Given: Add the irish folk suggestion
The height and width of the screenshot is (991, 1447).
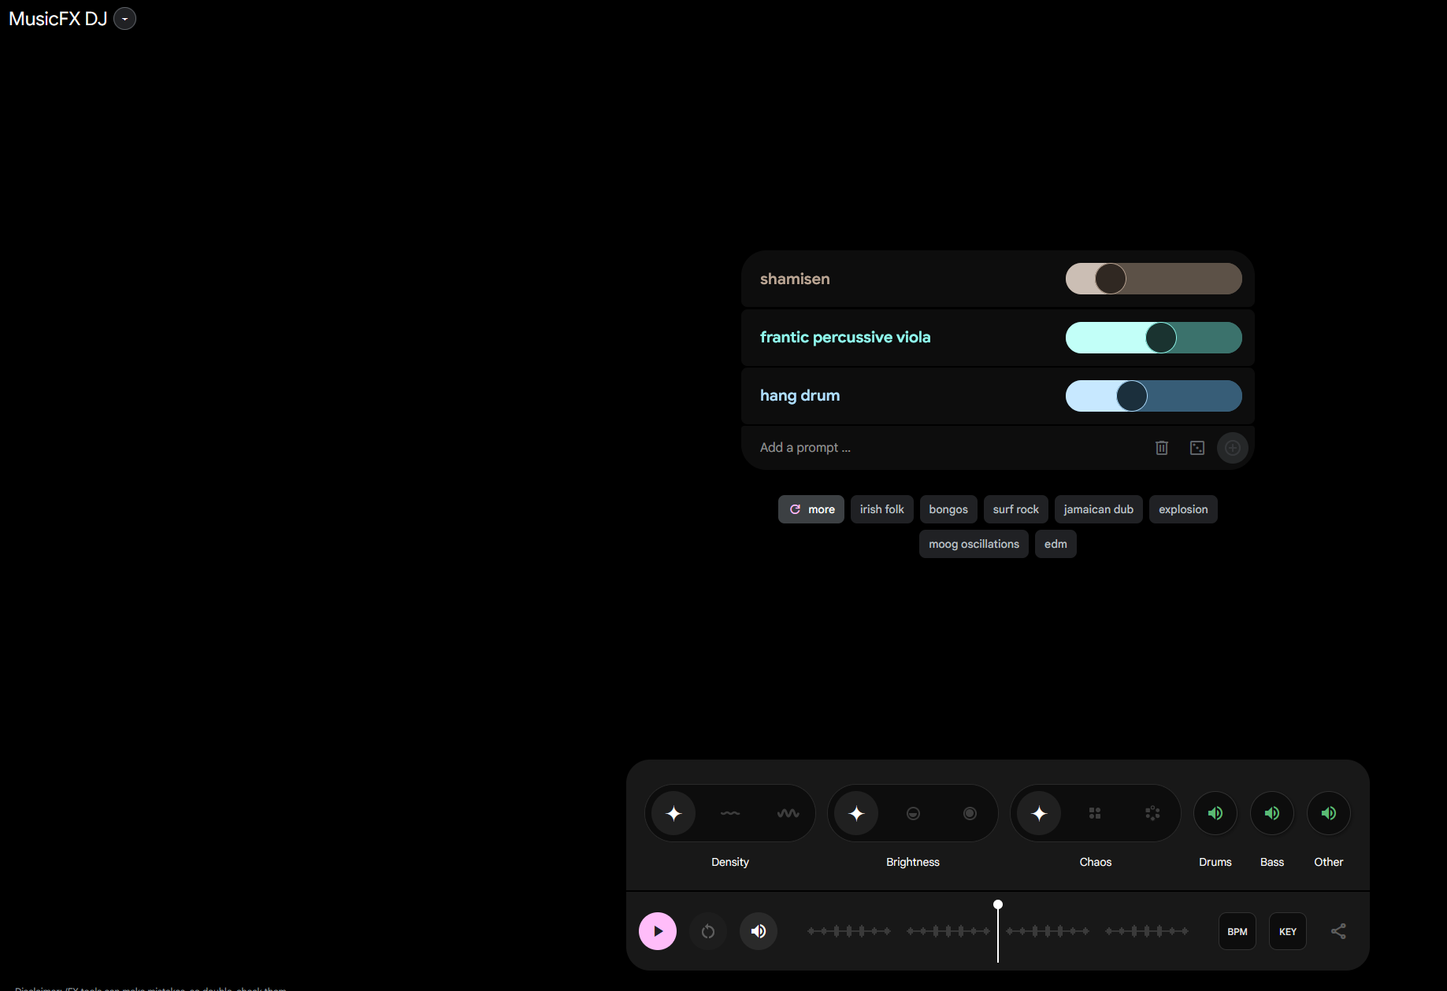Looking at the screenshot, I should tap(882, 509).
